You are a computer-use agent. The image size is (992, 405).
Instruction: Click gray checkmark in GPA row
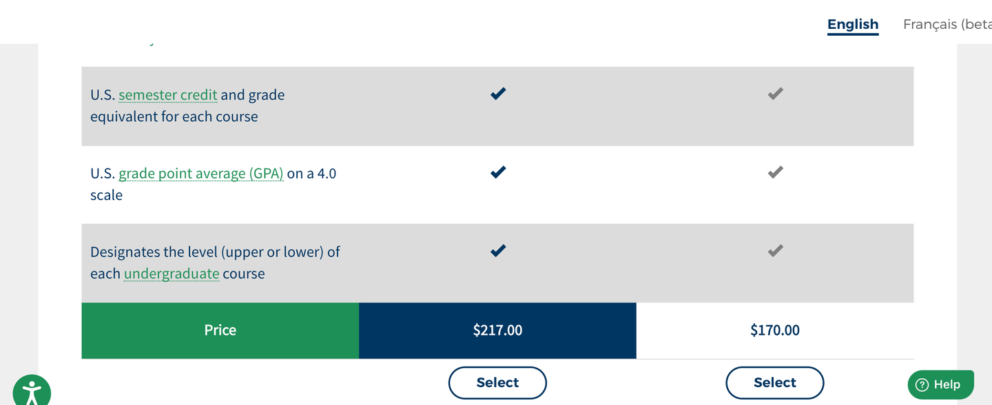coord(775,172)
